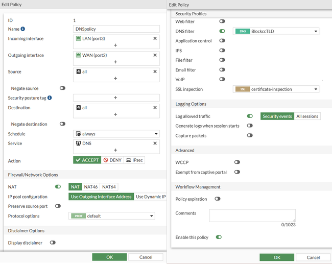This screenshot has width=332, height=264.
Task: Remove the 'all' Source entry
Action: pyautogui.click(x=155, y=71)
